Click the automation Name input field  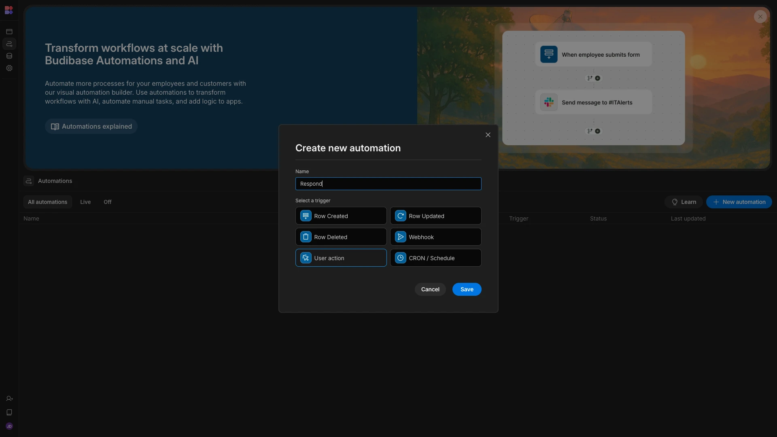(x=388, y=184)
